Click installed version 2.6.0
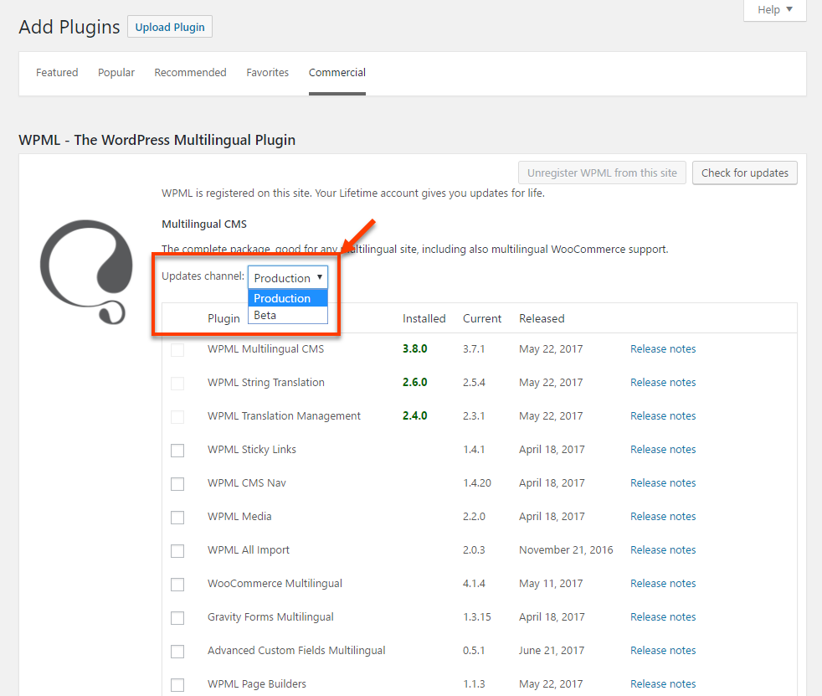 (414, 383)
